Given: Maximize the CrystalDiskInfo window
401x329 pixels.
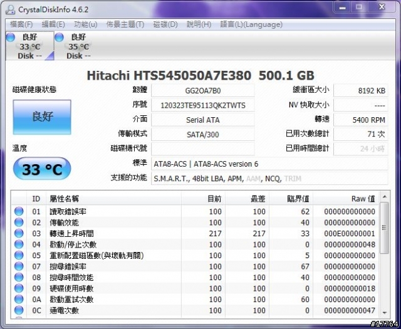Looking at the screenshot, I should pos(359,8).
